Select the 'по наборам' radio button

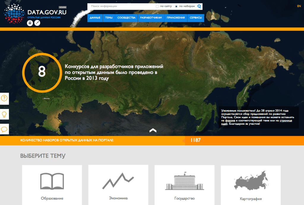pos(176,6)
